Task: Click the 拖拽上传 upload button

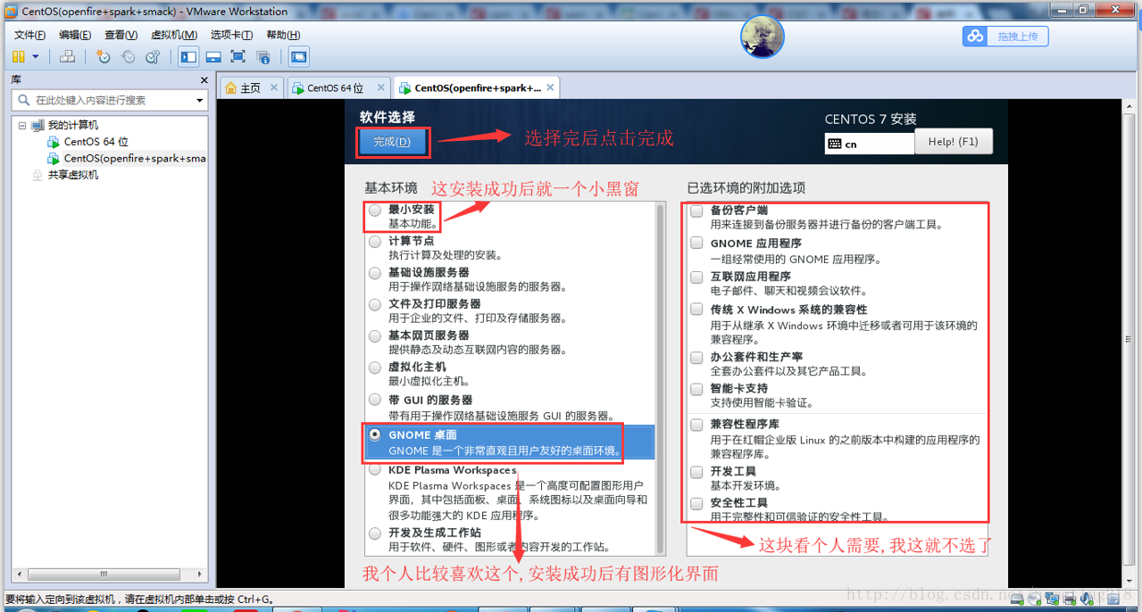Action: [x=1005, y=36]
